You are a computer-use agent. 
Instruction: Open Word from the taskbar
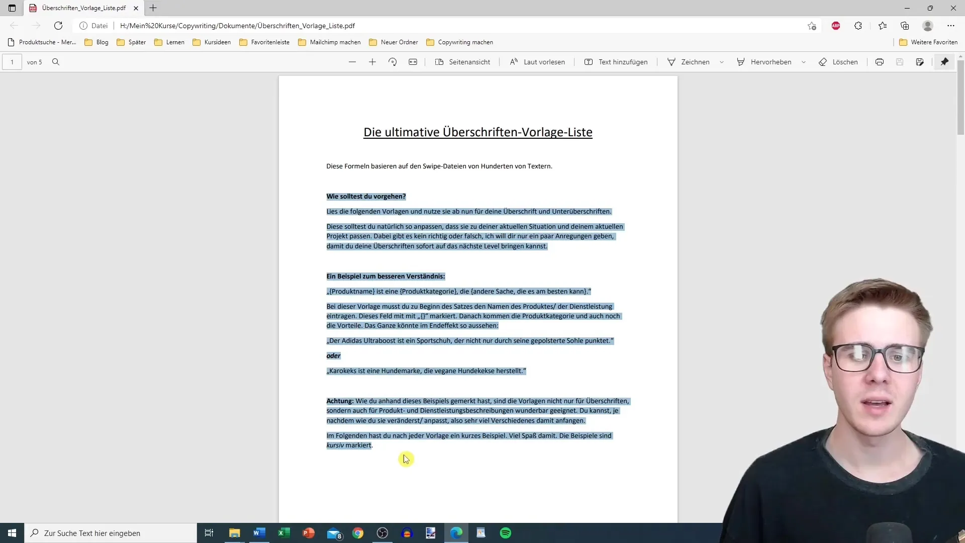259,533
